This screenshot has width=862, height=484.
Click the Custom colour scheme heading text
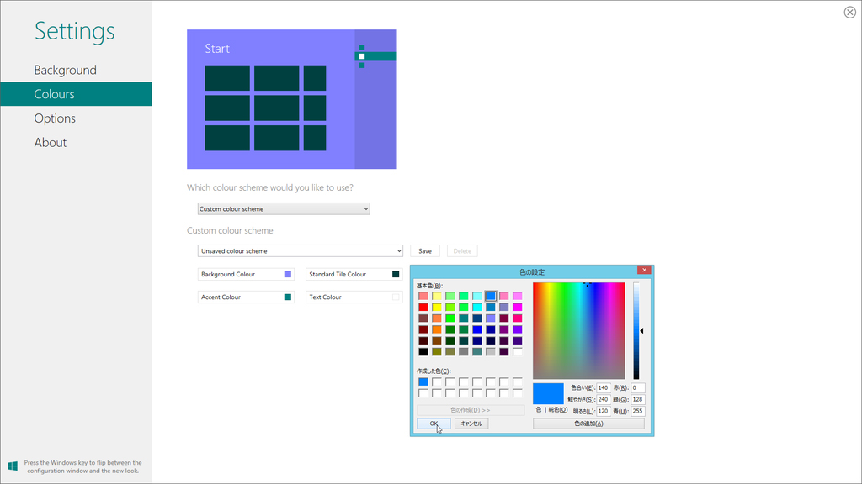click(230, 230)
